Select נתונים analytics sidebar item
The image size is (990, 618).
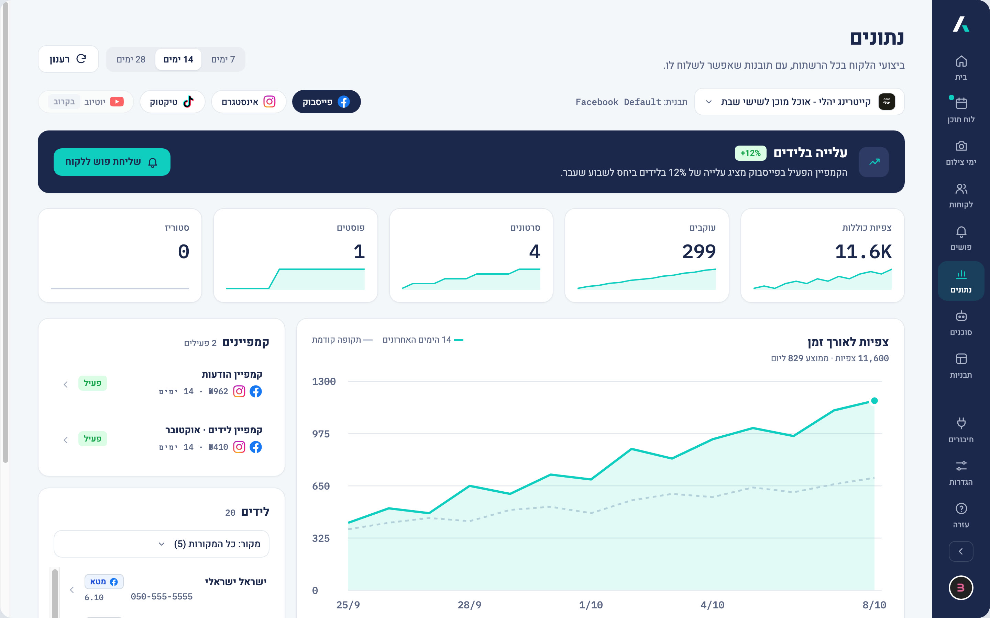coord(960,281)
